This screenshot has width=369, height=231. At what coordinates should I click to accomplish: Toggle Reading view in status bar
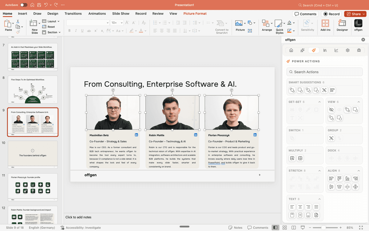(294, 228)
